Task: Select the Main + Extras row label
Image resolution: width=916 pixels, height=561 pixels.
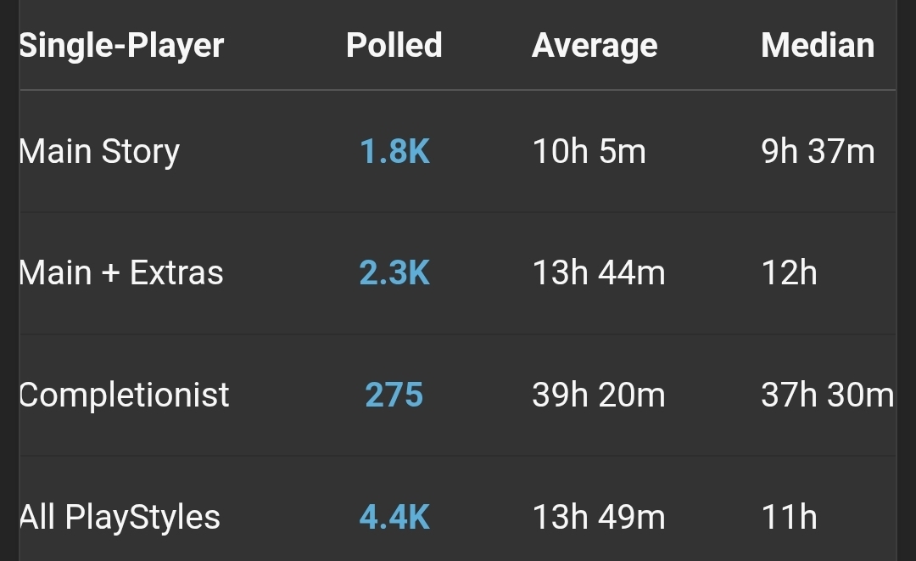Action: pos(121,273)
